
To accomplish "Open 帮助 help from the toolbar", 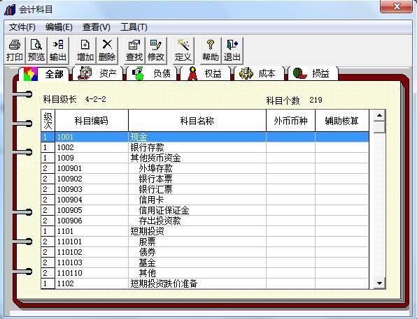I will 211,50.
